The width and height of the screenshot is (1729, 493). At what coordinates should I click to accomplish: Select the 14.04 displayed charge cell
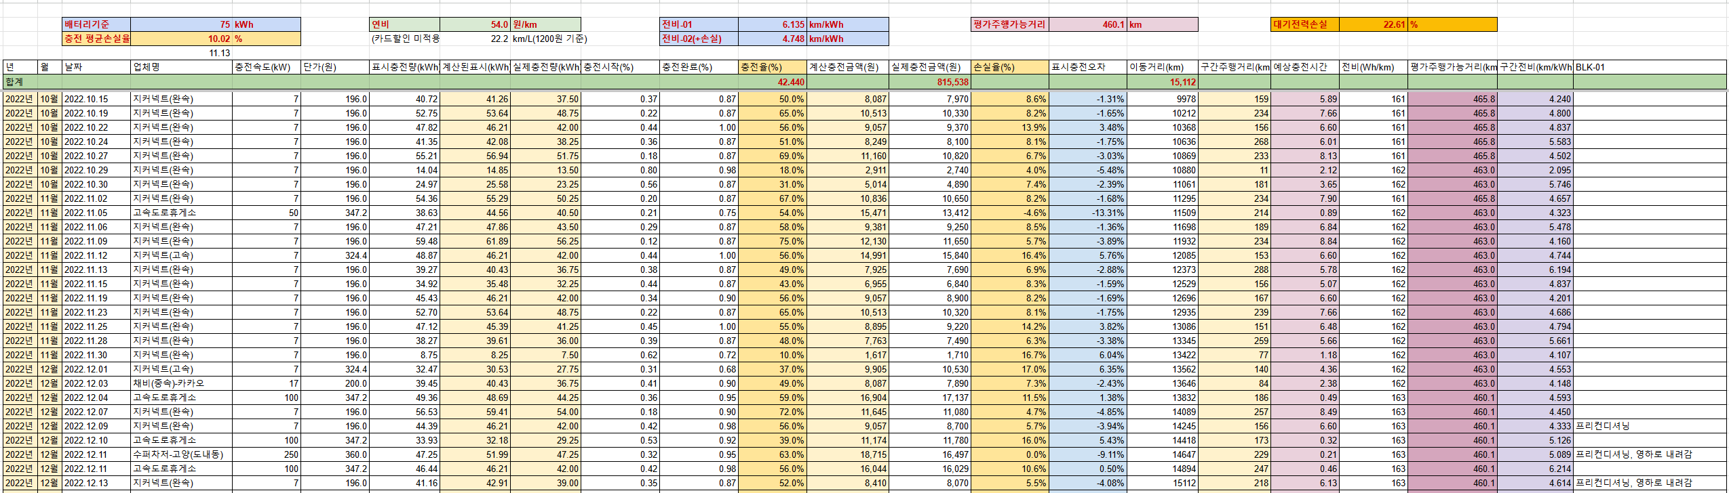[x=404, y=170]
